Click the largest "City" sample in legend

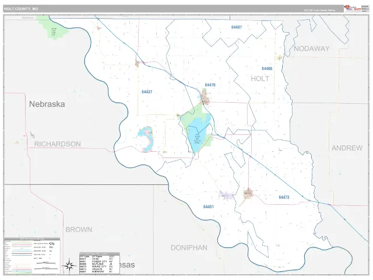coord(52,244)
